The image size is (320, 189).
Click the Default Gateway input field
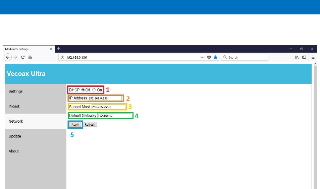tap(114, 116)
